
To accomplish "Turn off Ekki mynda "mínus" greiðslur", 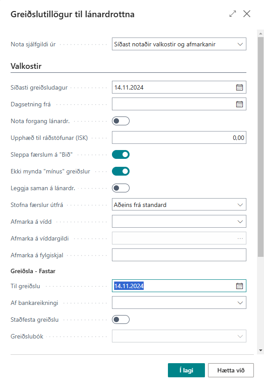I will (x=121, y=171).
